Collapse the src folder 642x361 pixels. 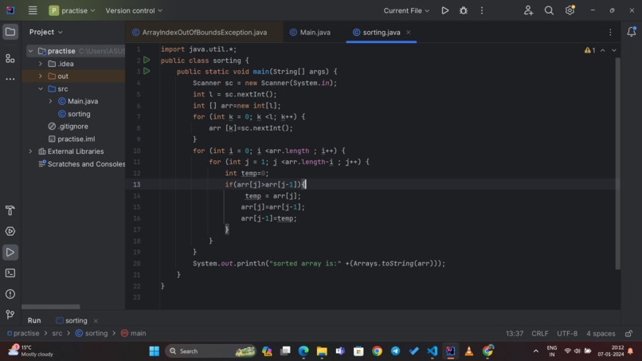[41, 89]
